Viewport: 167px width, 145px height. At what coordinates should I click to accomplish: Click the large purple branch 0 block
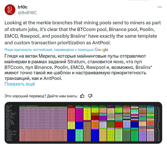[x=43, y=119]
